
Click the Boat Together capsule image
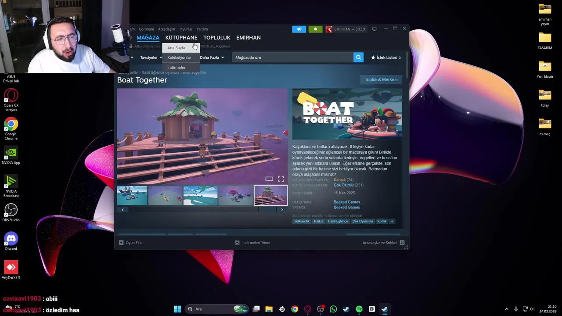tap(347, 114)
